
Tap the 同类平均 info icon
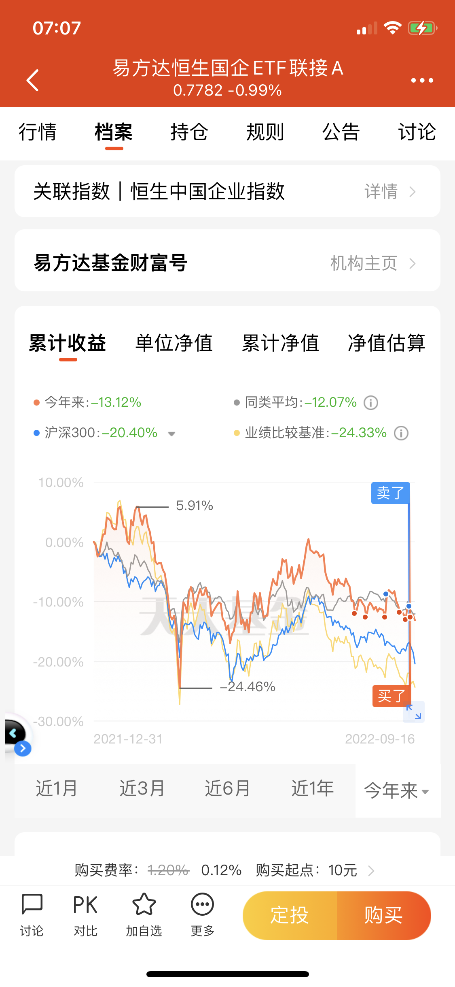coord(371,403)
